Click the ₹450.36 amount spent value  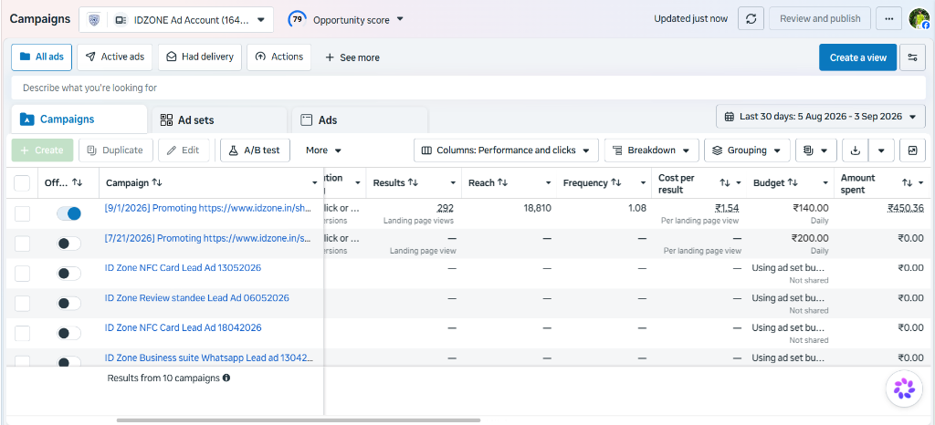(908, 208)
